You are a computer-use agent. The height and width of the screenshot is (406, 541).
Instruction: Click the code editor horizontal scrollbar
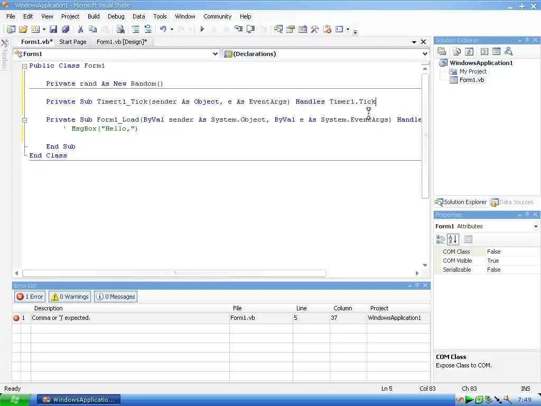[174, 273]
